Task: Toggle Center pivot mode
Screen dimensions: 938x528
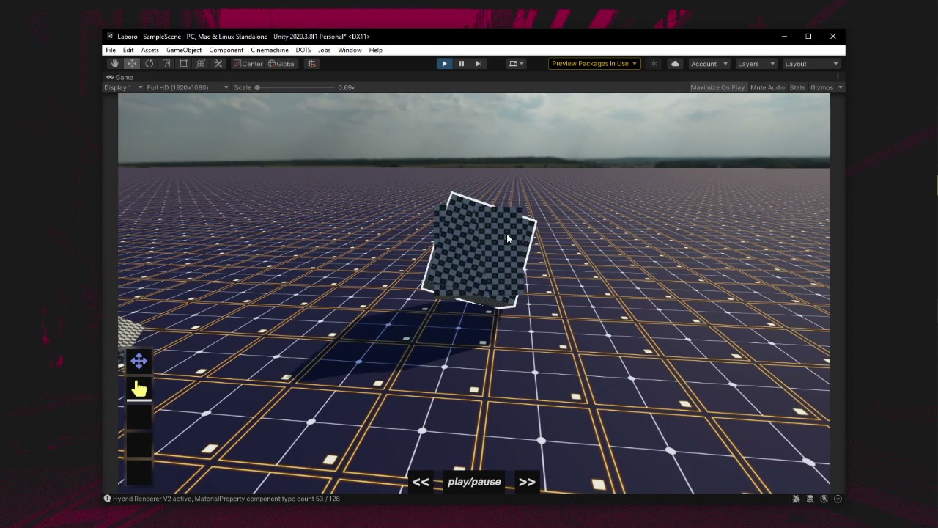Action: click(248, 64)
